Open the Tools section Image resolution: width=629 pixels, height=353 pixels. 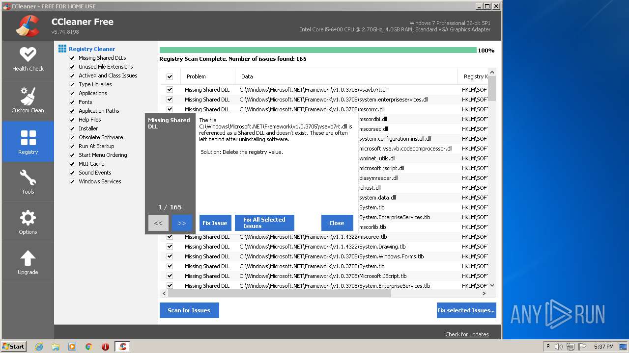click(x=28, y=182)
